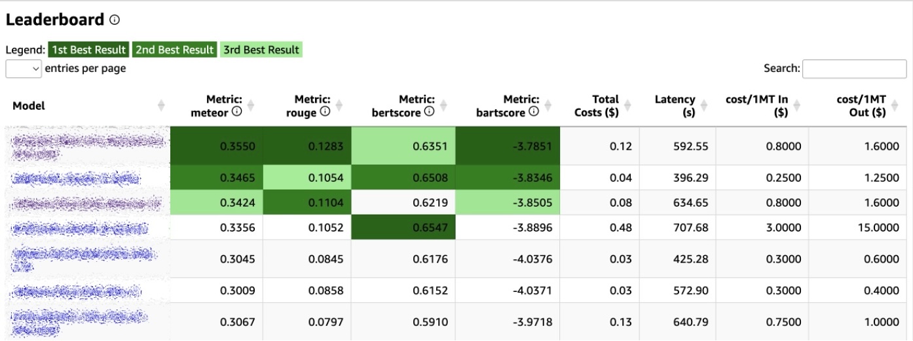The width and height of the screenshot is (913, 341).
Task: Click the info icon next to meteor metric
Action: point(237,112)
